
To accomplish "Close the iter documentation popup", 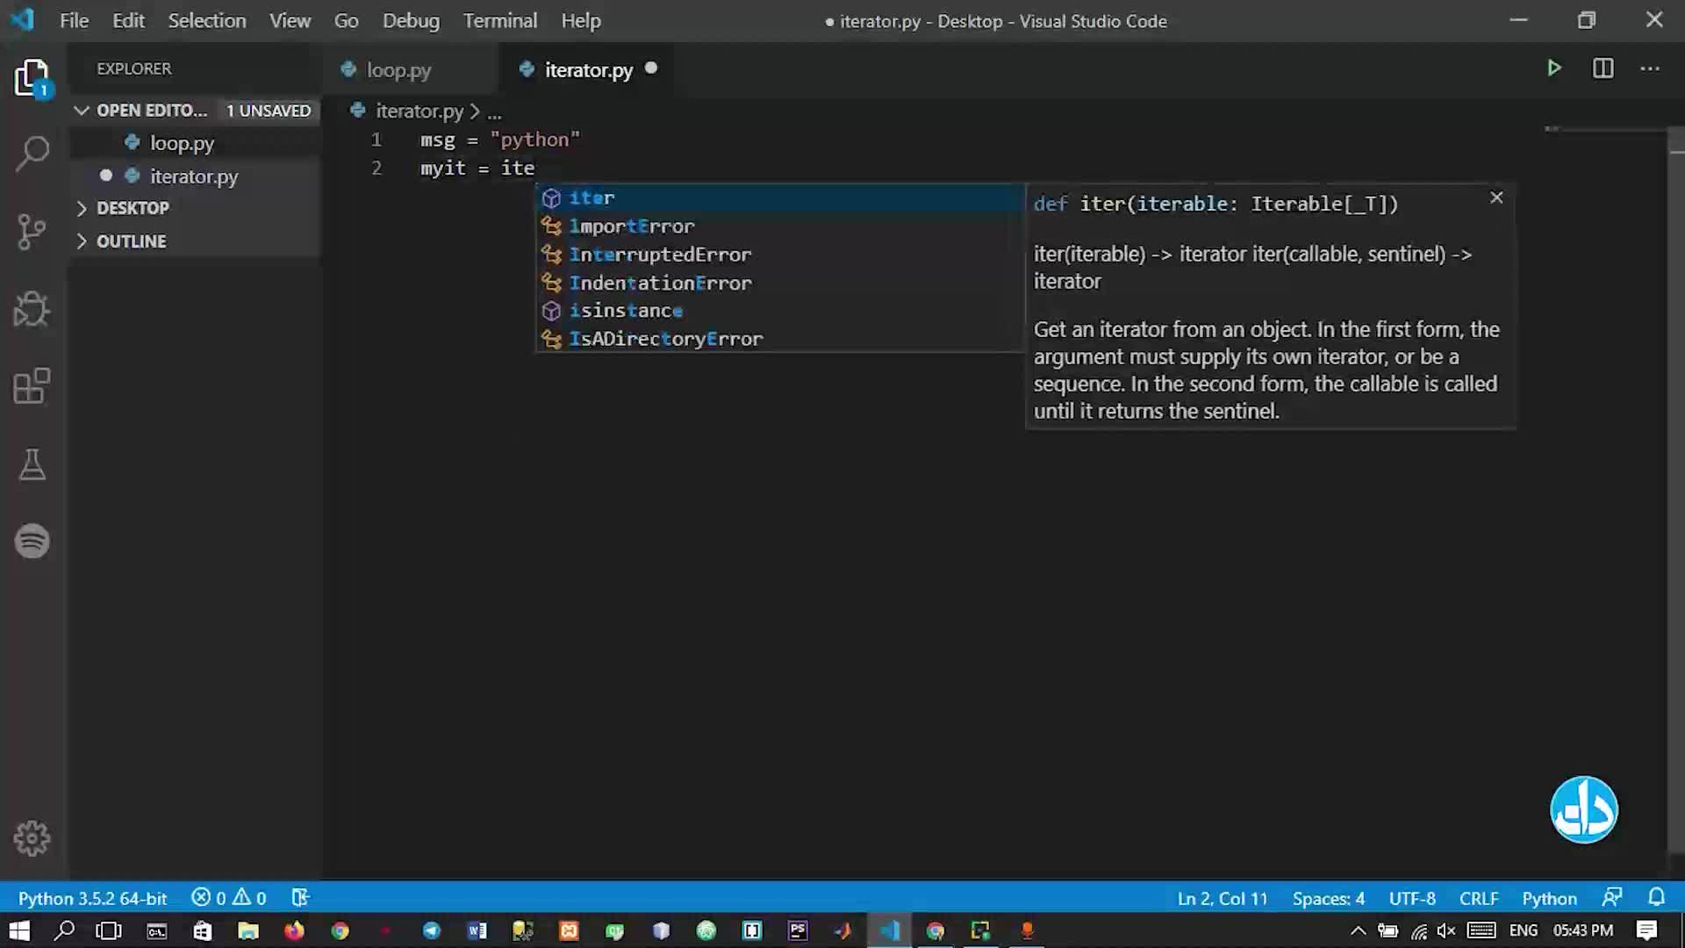I will point(1496,198).
